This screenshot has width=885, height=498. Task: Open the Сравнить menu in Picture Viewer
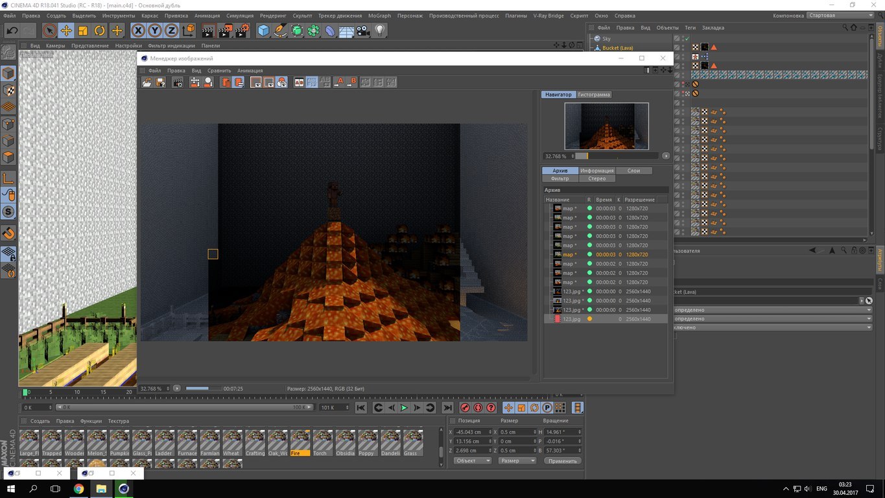click(x=219, y=71)
